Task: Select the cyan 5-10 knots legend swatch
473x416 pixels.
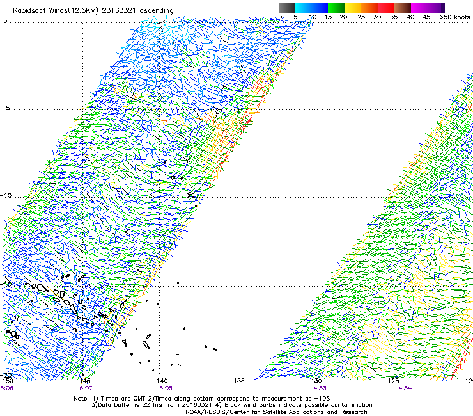Action: pyautogui.click(x=303, y=8)
